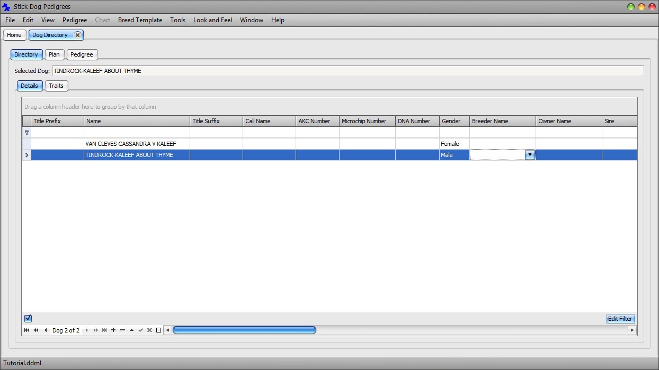Expand the navigator's previous-record arrow
This screenshot has width=659, height=370.
coord(46,330)
